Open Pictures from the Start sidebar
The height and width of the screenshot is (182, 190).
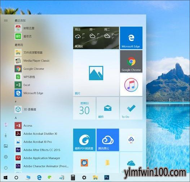click(6, 146)
